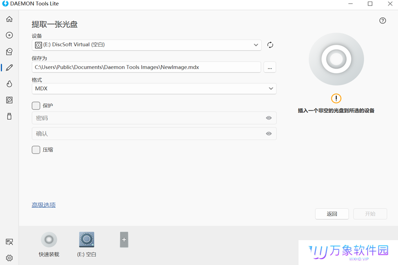398x265 pixels.
Task: Select the (E:) 空白 virtual drive icon
Action: (x=87, y=239)
